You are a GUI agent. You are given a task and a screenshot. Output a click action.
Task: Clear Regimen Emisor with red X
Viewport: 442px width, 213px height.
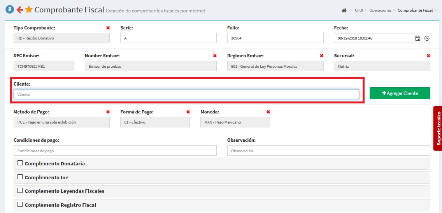321,56
